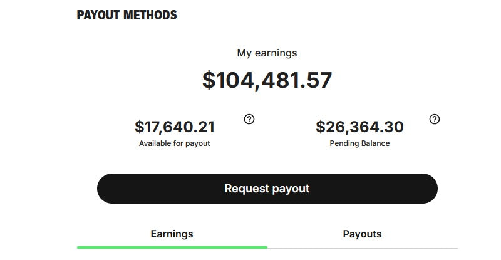Screen dimensions: 501x260
Task: Open the help icon beside Pending Balance
Action: 434,119
